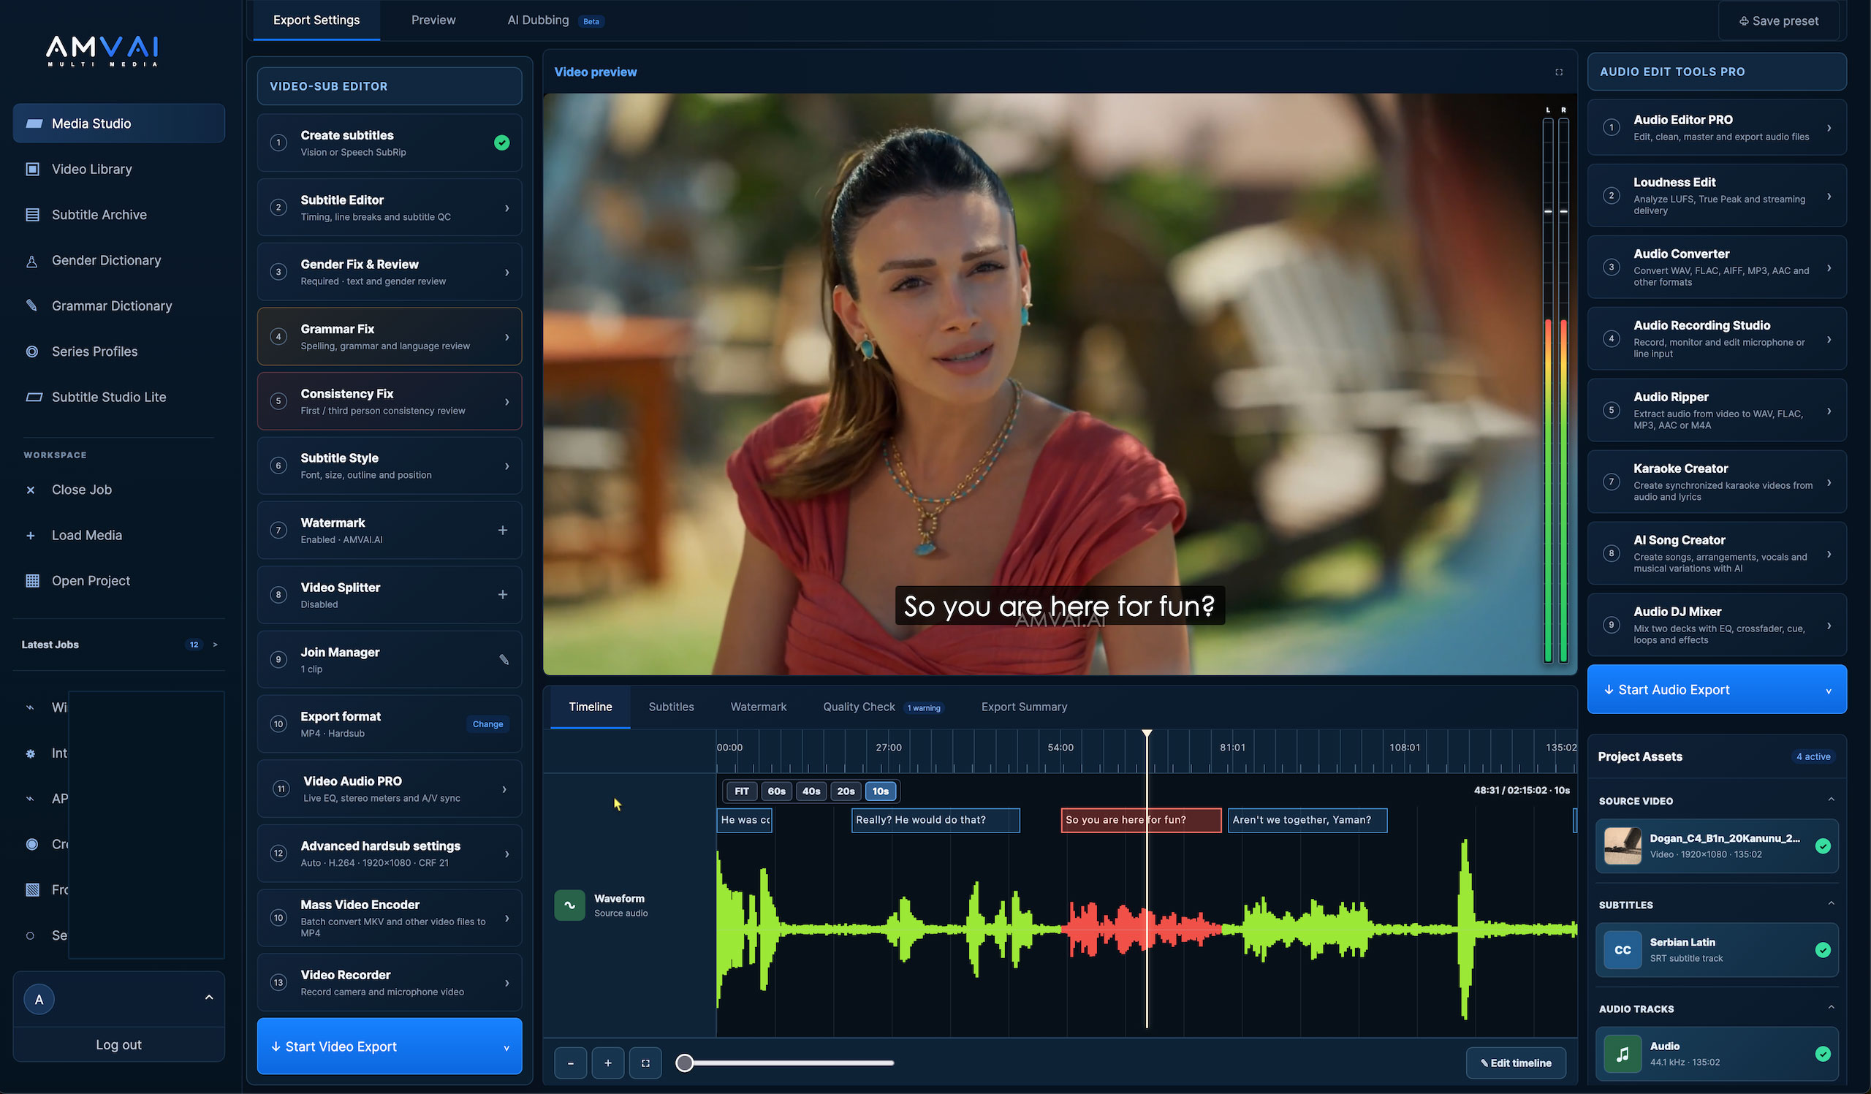Open Start Video Export dropdown arrow
The height and width of the screenshot is (1094, 1871).
pos(506,1047)
